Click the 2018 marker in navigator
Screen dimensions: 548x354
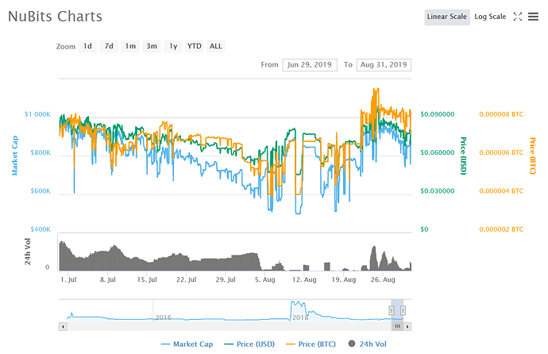[300, 317]
